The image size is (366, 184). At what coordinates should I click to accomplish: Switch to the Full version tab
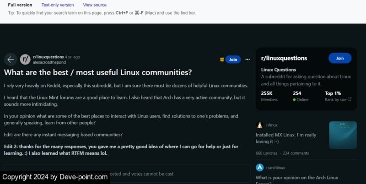[x=20, y=5]
